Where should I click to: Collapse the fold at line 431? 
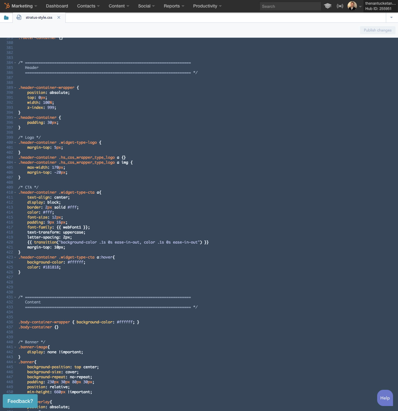pos(15,297)
